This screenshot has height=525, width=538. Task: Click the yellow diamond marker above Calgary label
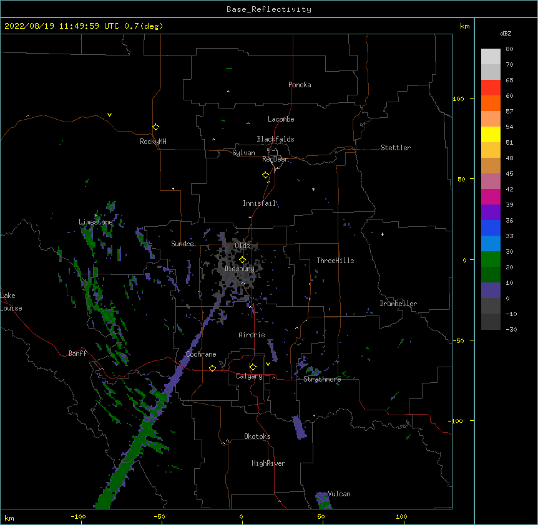(x=253, y=367)
